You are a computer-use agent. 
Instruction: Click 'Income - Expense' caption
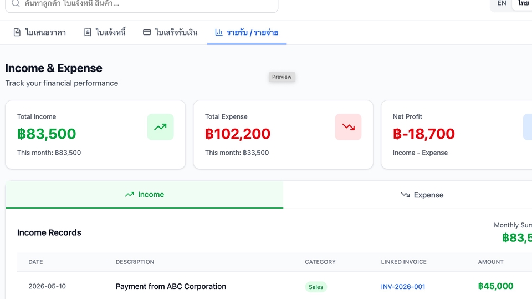(421, 153)
